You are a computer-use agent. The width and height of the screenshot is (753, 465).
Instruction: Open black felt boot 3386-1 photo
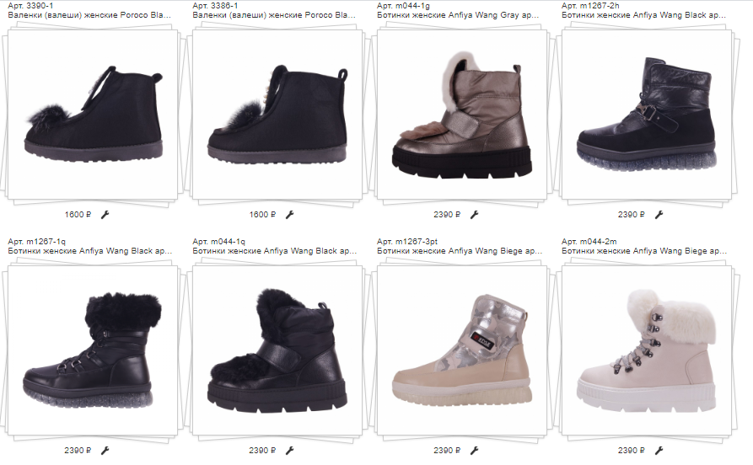point(277,115)
